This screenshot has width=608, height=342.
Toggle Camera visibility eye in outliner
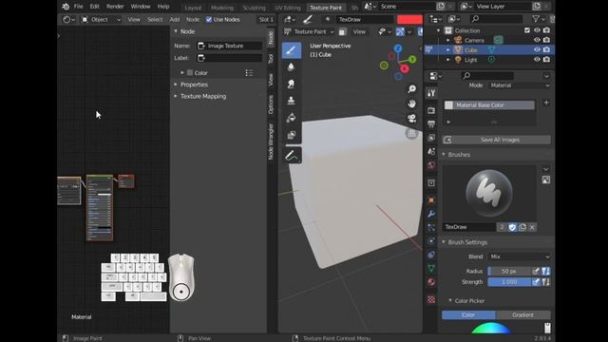coord(537,40)
